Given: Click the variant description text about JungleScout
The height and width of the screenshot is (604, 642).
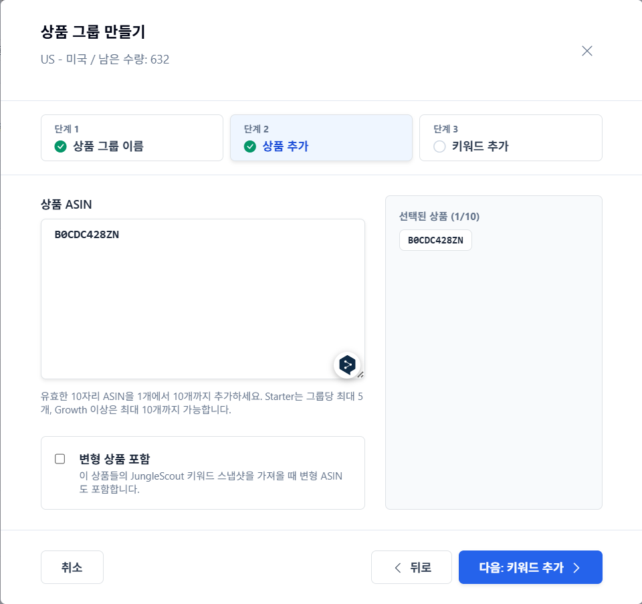Looking at the screenshot, I should click(x=211, y=482).
